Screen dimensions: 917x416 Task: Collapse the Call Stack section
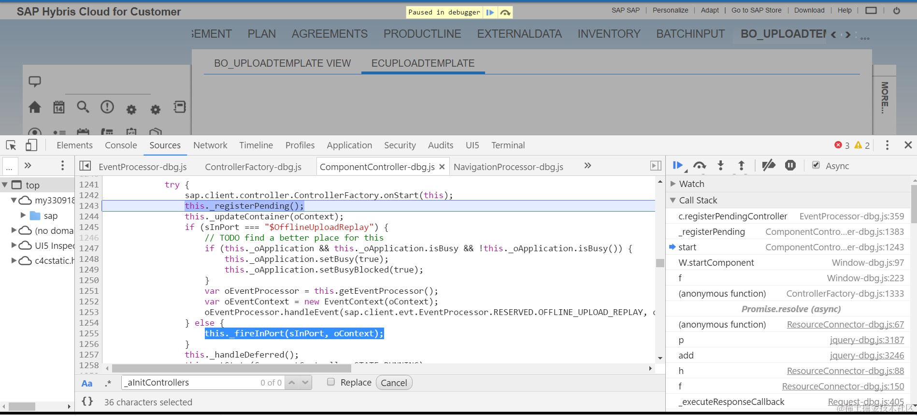pos(673,200)
